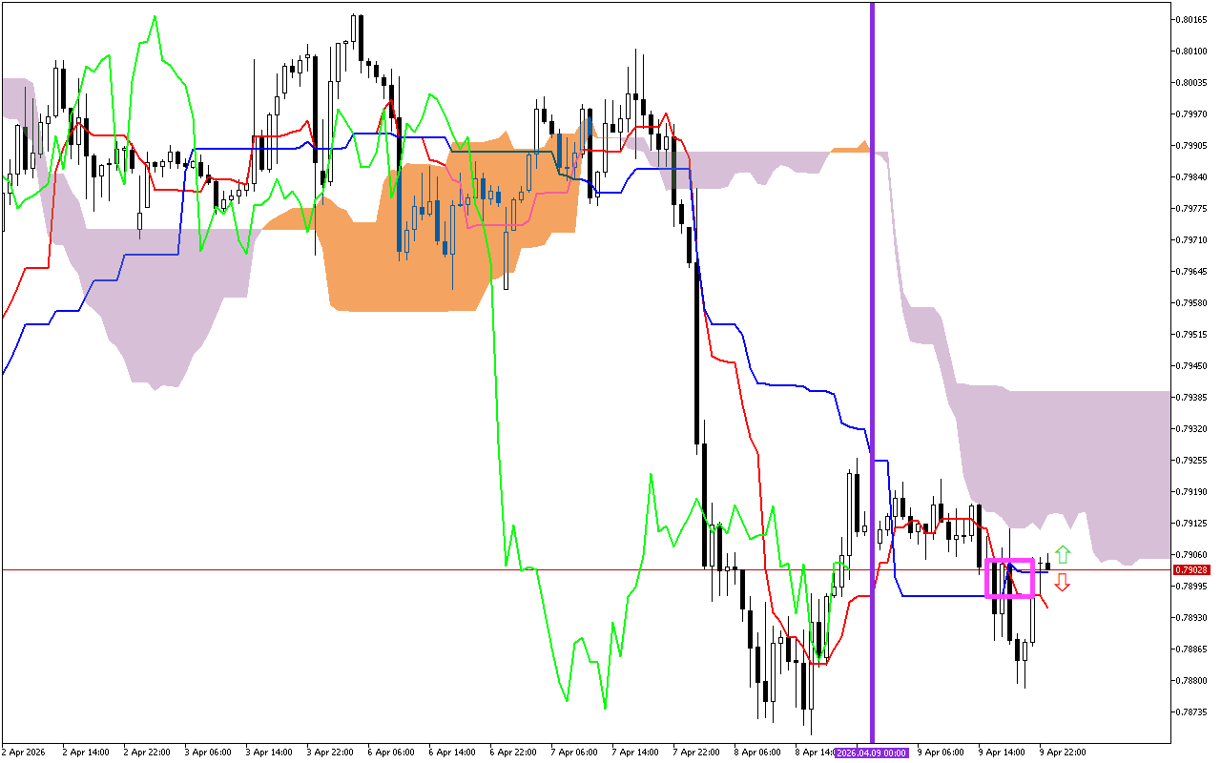Click the green up arrow signal
The image size is (1221, 763).
[x=1063, y=554]
